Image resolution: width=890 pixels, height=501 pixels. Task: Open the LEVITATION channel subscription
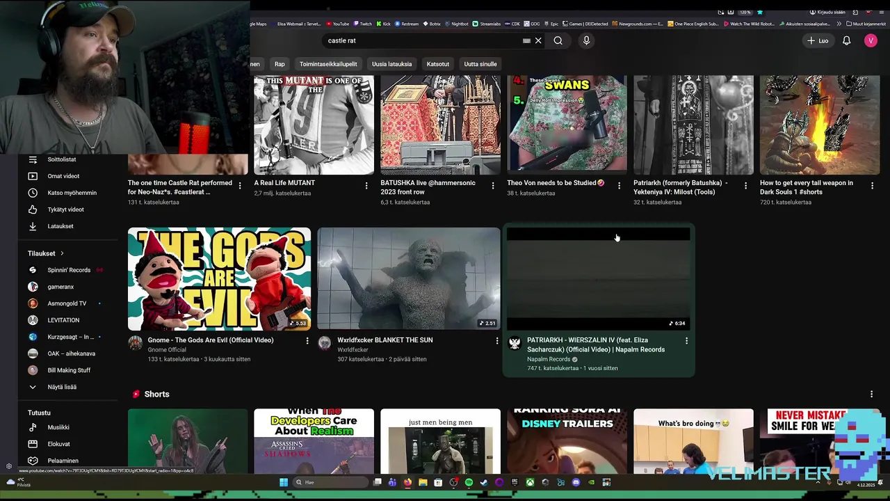(63, 320)
